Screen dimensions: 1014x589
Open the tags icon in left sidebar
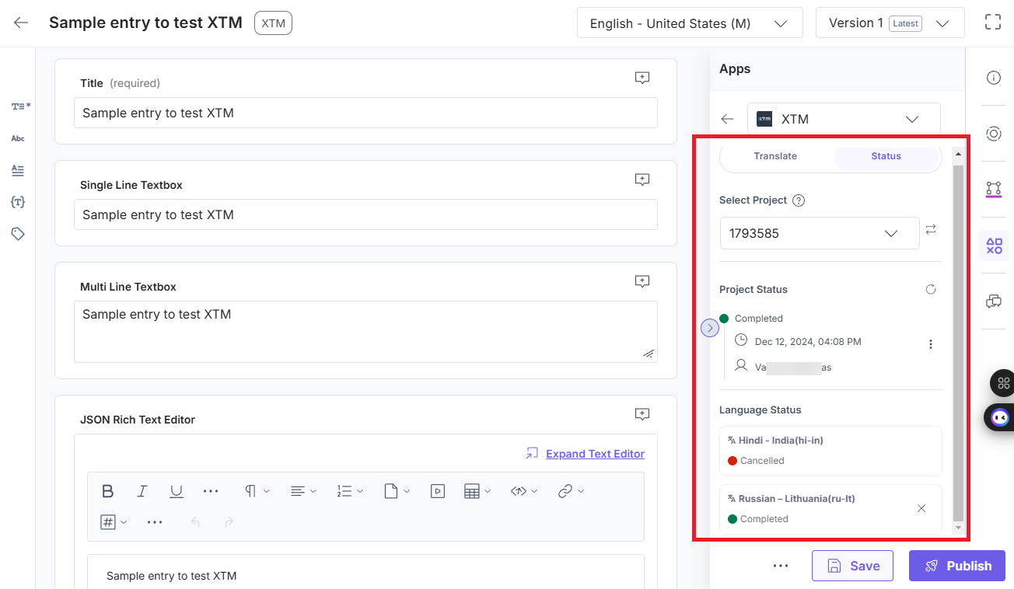(18, 234)
